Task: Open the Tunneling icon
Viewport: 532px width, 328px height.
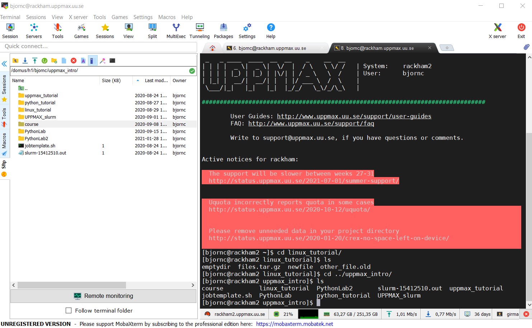Action: coord(200,31)
